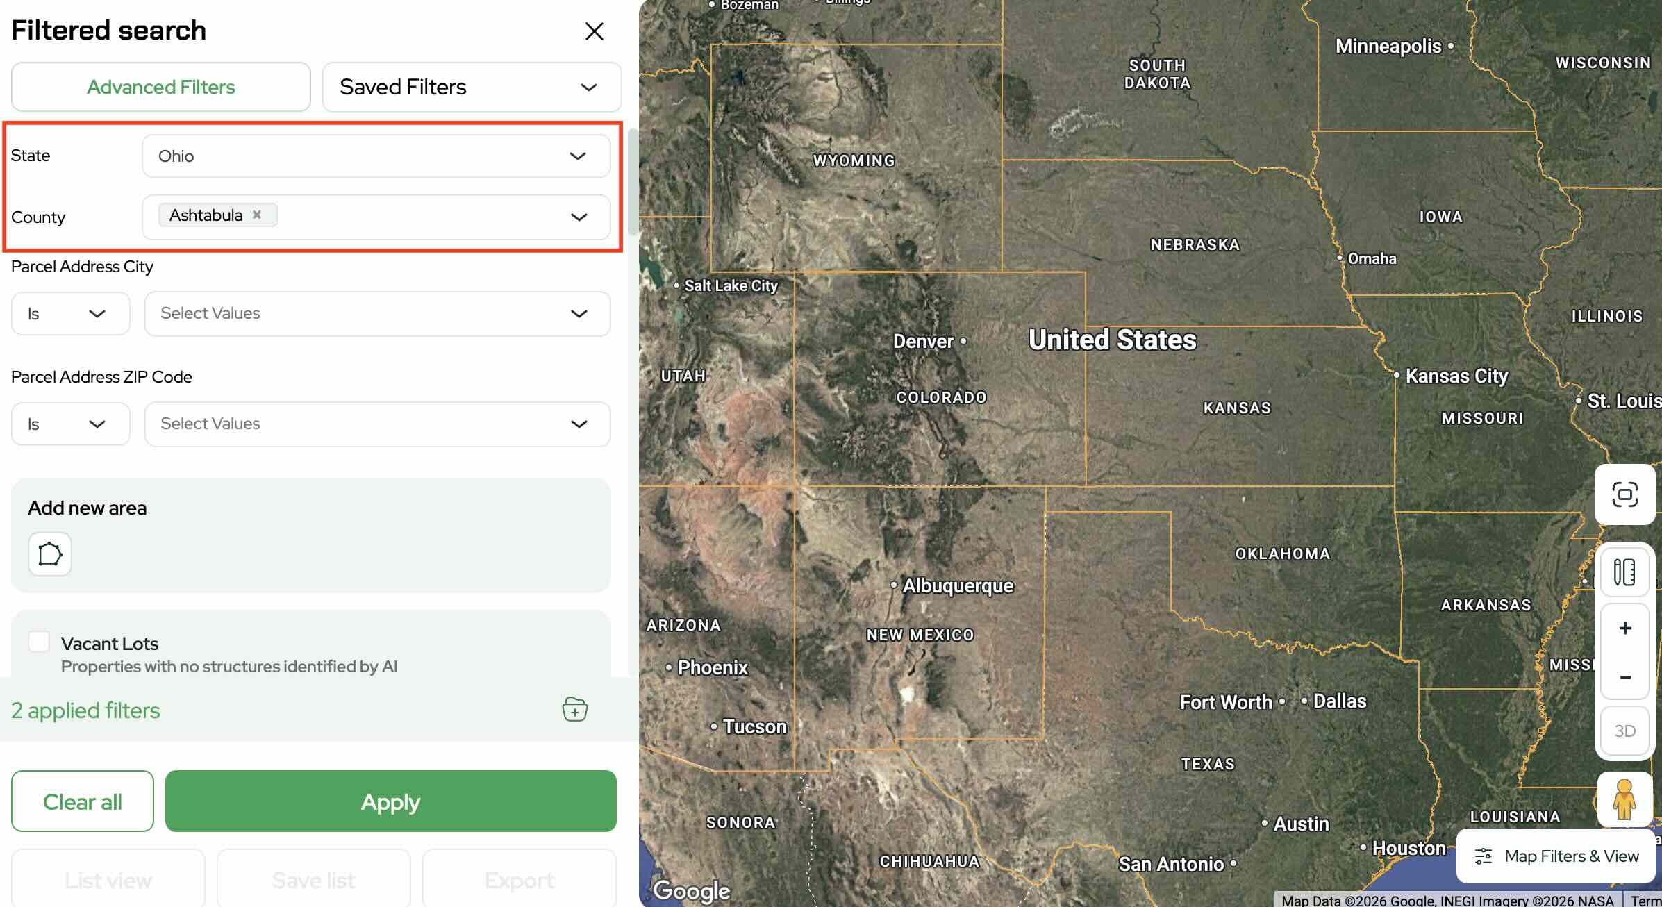Click the polygon draw area icon

coord(49,554)
